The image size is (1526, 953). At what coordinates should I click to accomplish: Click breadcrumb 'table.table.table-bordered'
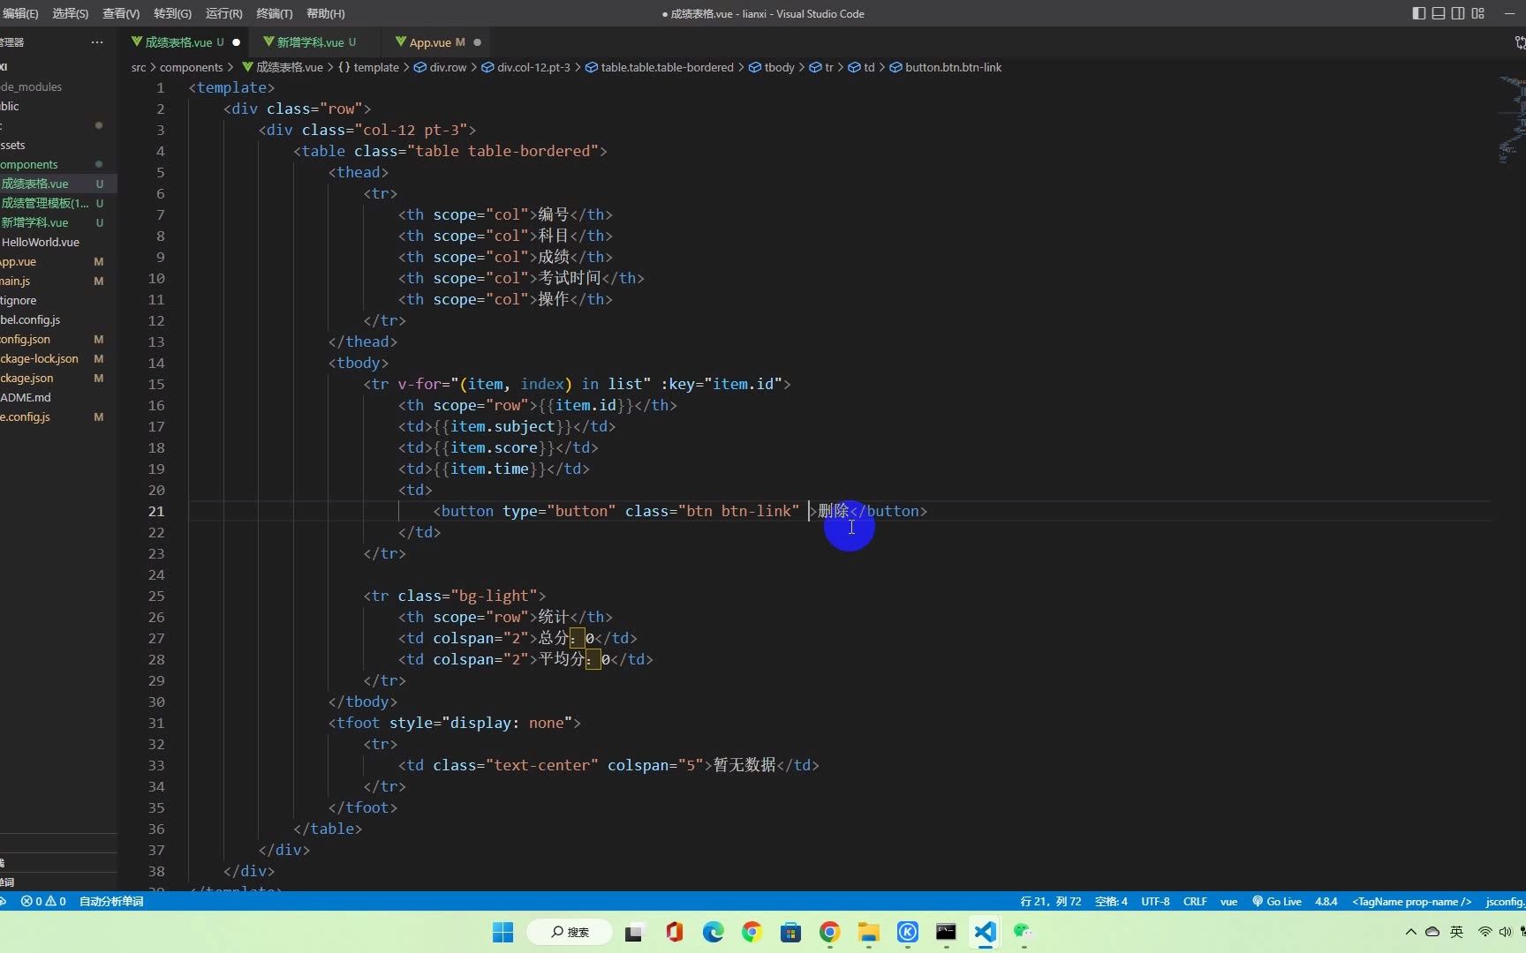click(659, 67)
